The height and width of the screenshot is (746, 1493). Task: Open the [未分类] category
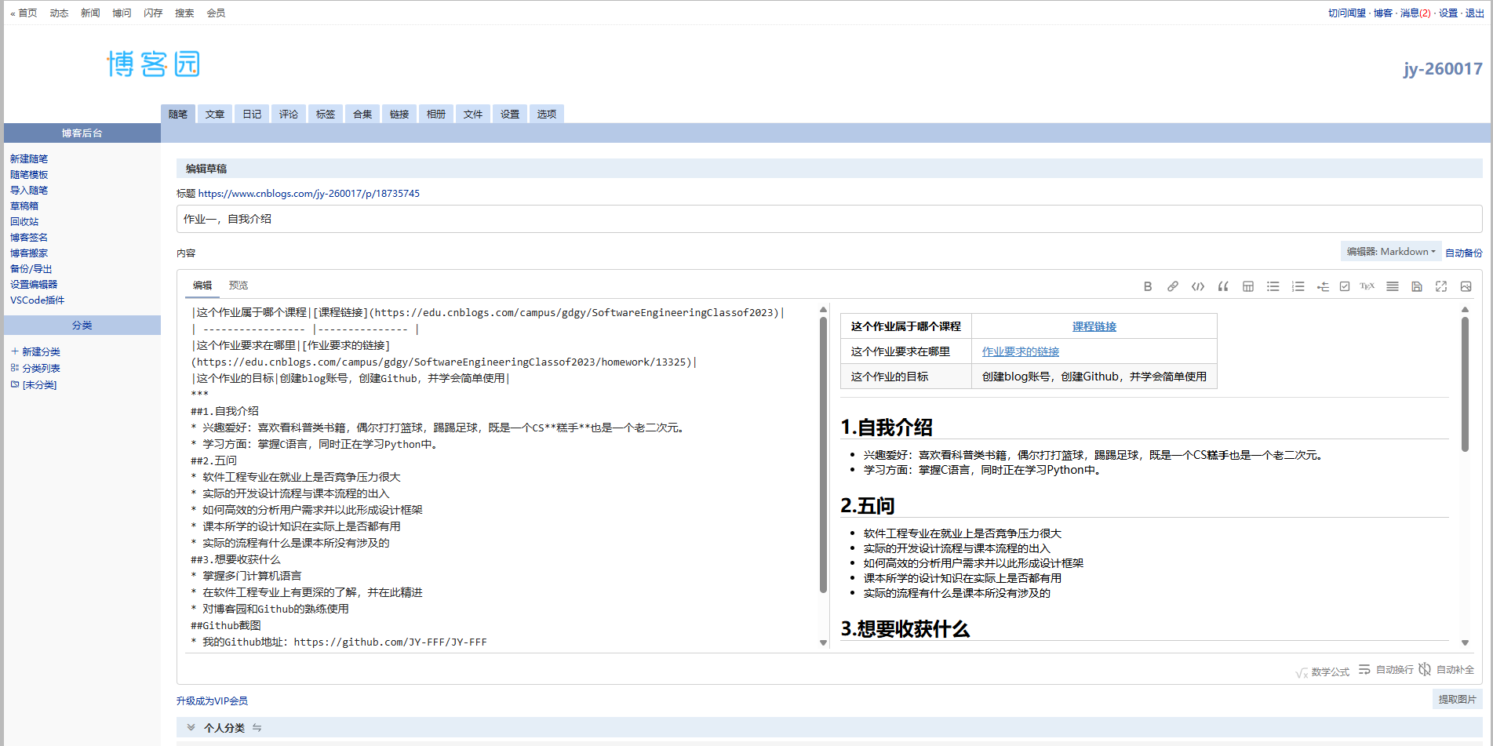point(34,385)
